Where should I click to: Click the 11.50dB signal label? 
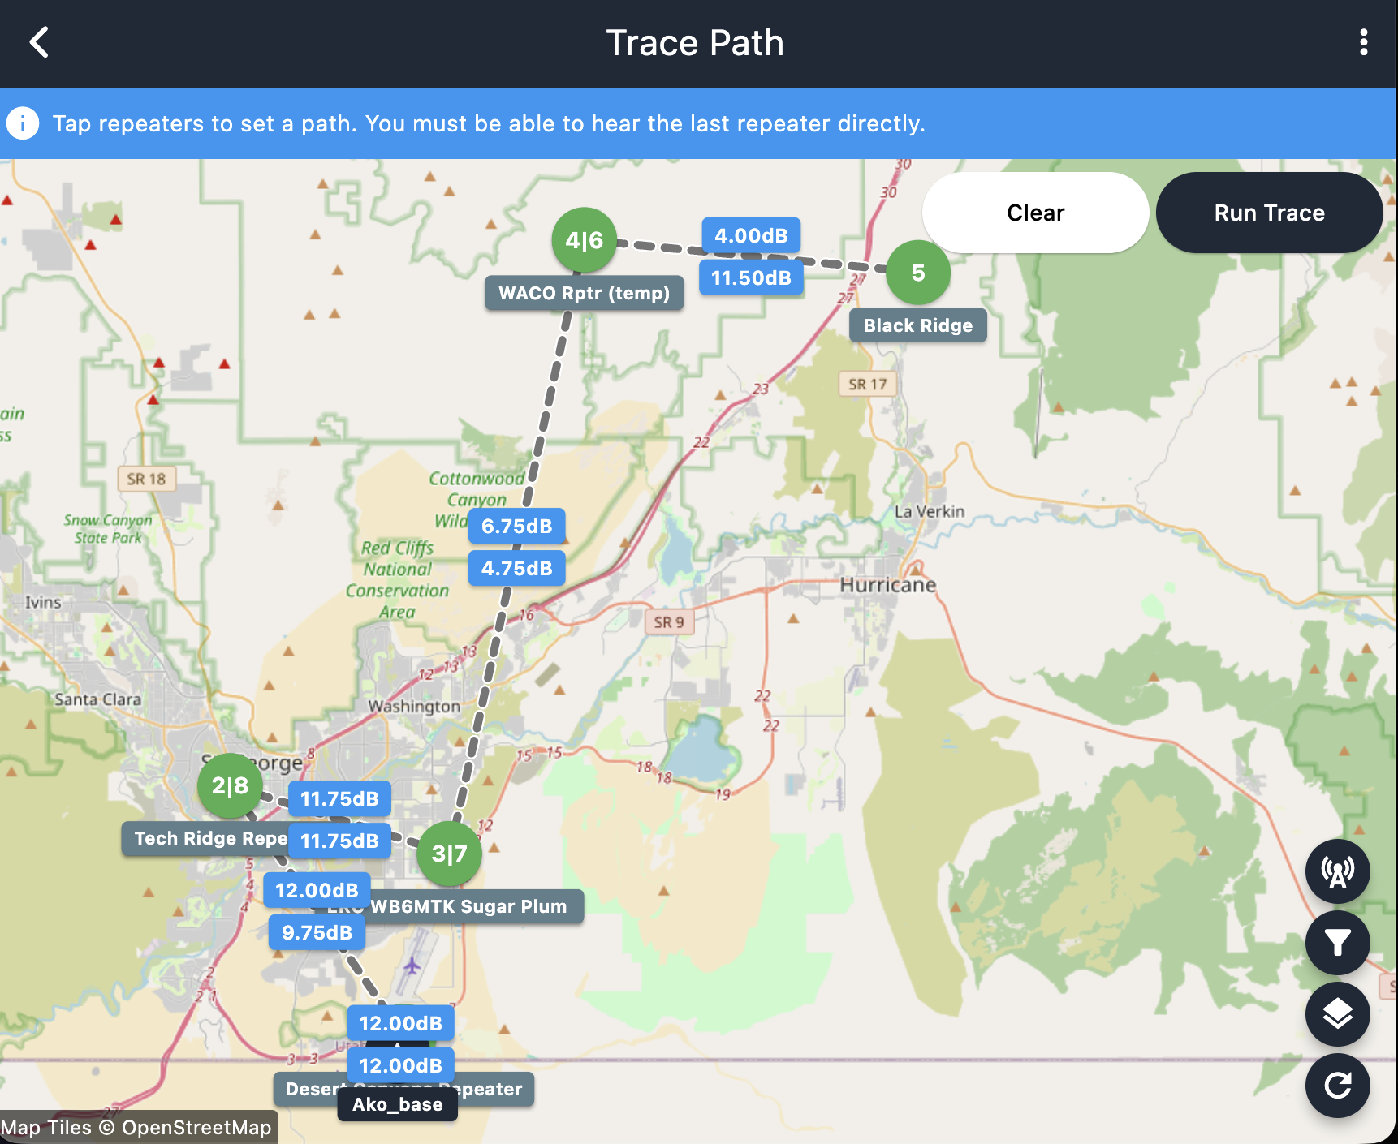751,277
